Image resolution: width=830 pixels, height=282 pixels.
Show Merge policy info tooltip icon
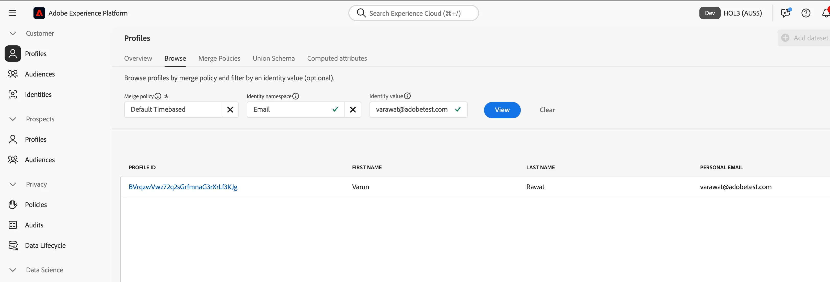(x=158, y=96)
